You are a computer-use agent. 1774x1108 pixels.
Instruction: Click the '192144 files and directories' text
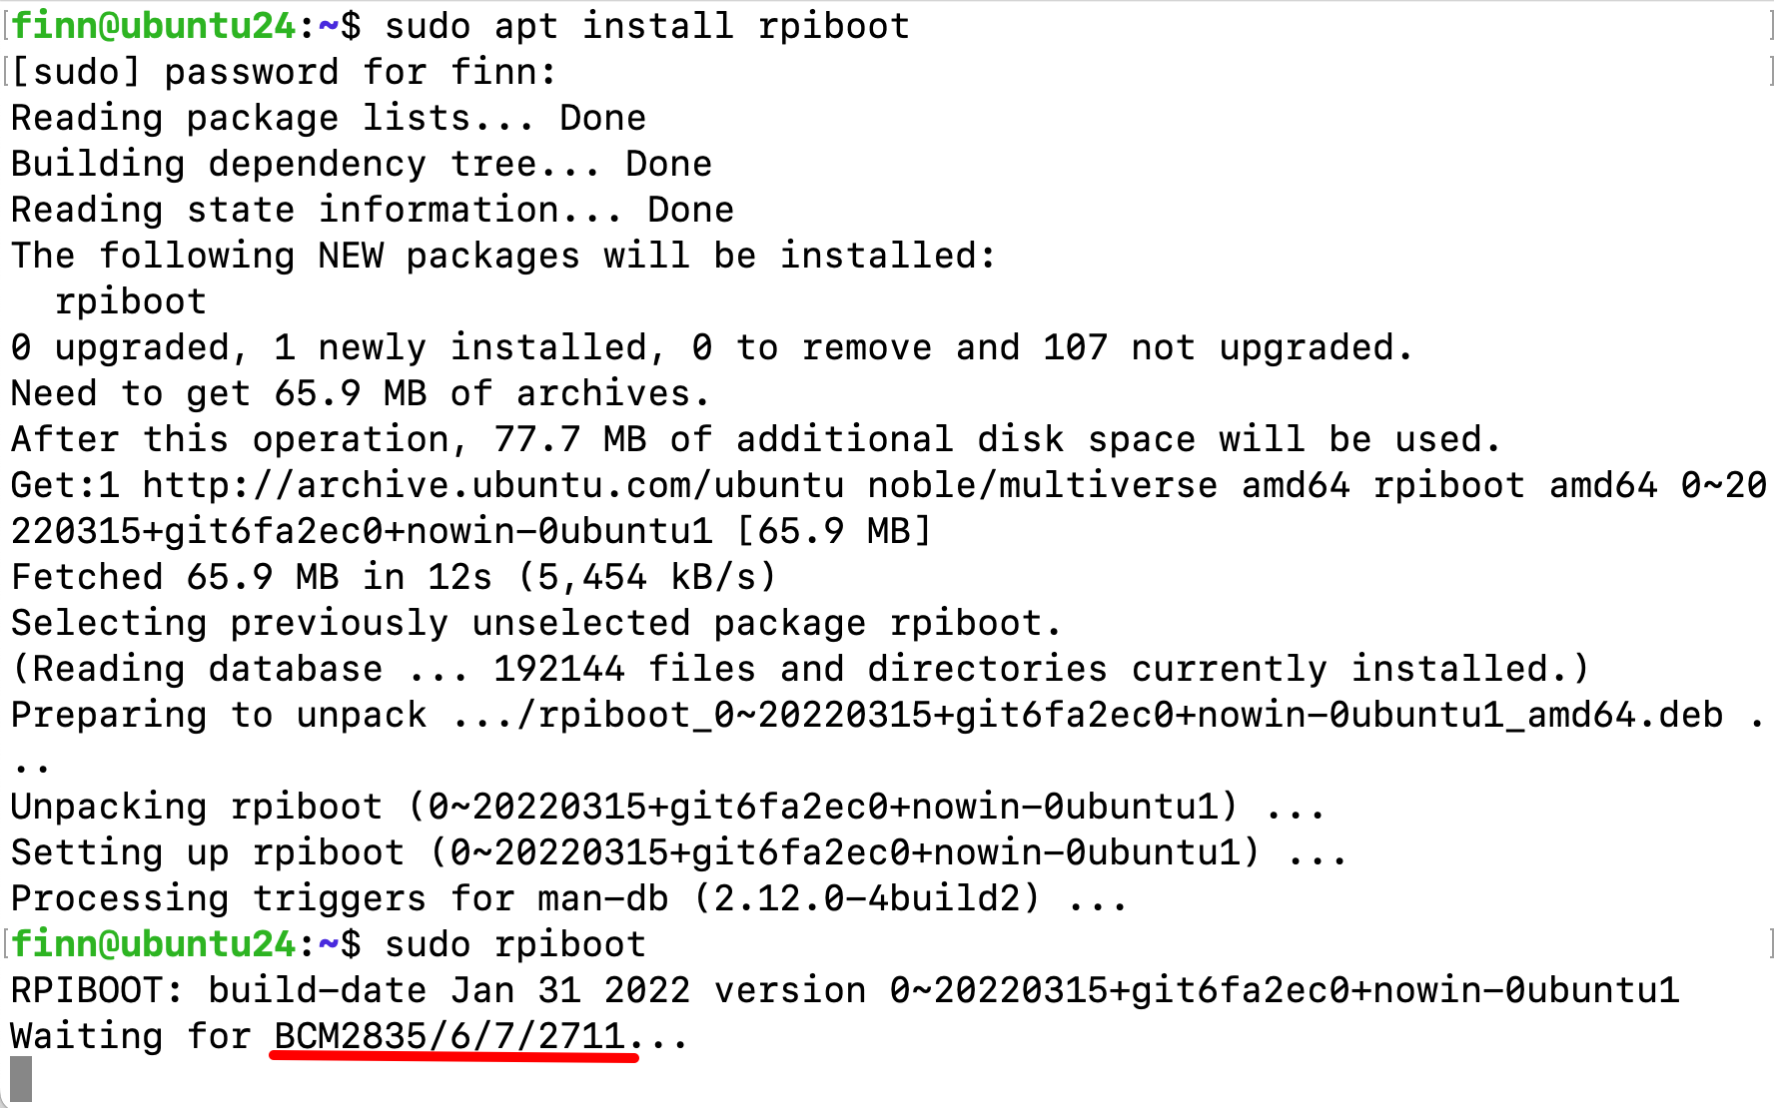[800, 669]
